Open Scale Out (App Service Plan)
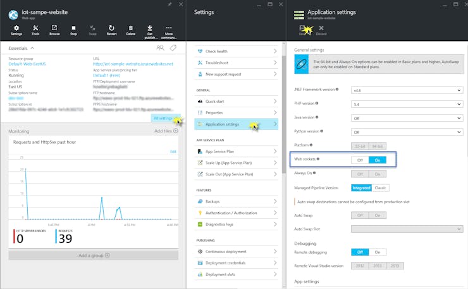Viewport: 468px width, 289px height. pyautogui.click(x=236, y=174)
